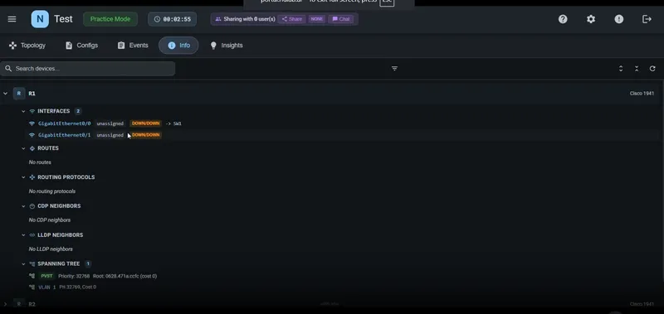664x314 pixels.
Task: Click GigabitEthernet0/0 interface name
Action: [x=65, y=123]
